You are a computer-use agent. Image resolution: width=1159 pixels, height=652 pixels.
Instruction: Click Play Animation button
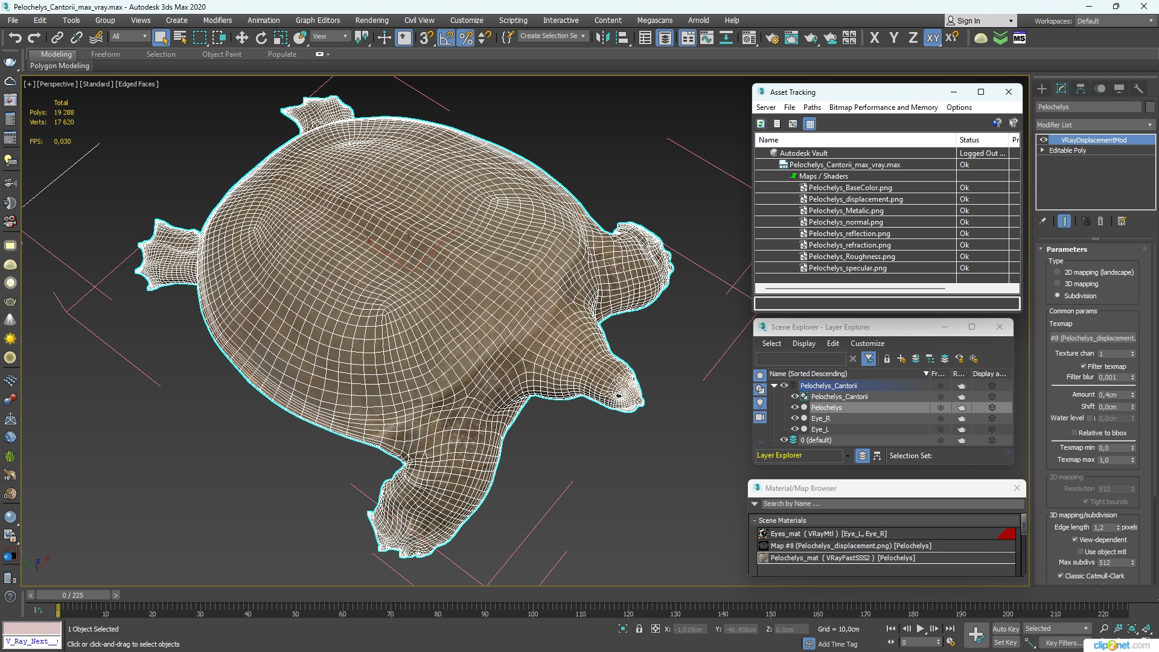(x=920, y=629)
